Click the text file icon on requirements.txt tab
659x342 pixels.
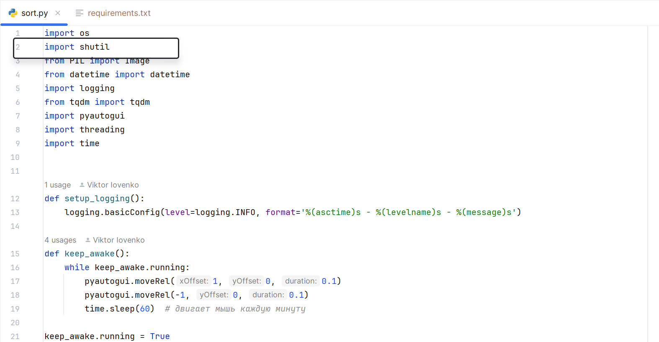coord(79,13)
